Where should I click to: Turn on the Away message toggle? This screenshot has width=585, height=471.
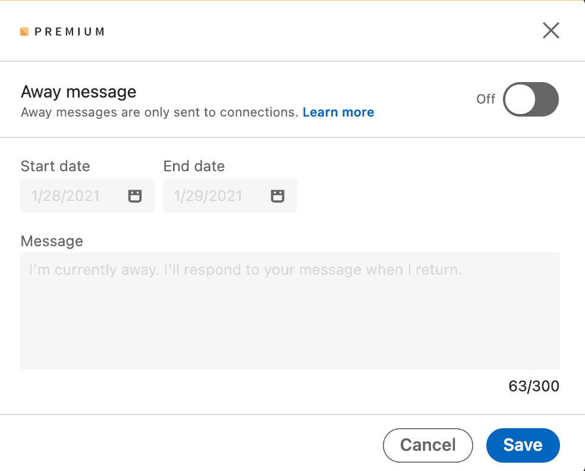click(530, 99)
